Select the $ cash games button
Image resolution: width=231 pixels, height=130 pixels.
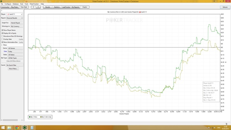point(33,7)
